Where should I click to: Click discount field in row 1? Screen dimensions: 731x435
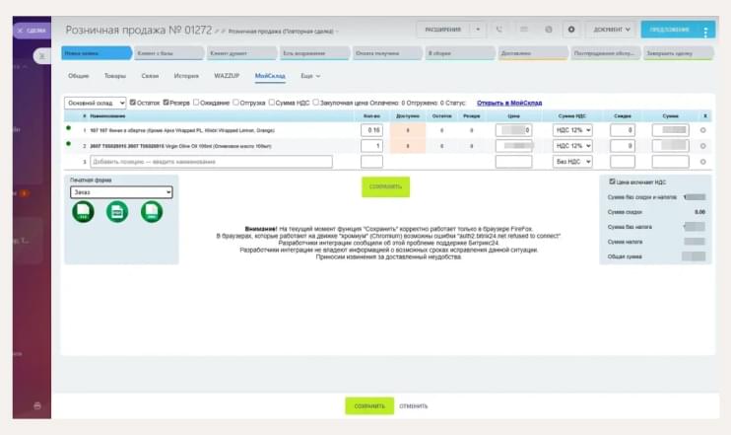pyautogui.click(x=623, y=130)
